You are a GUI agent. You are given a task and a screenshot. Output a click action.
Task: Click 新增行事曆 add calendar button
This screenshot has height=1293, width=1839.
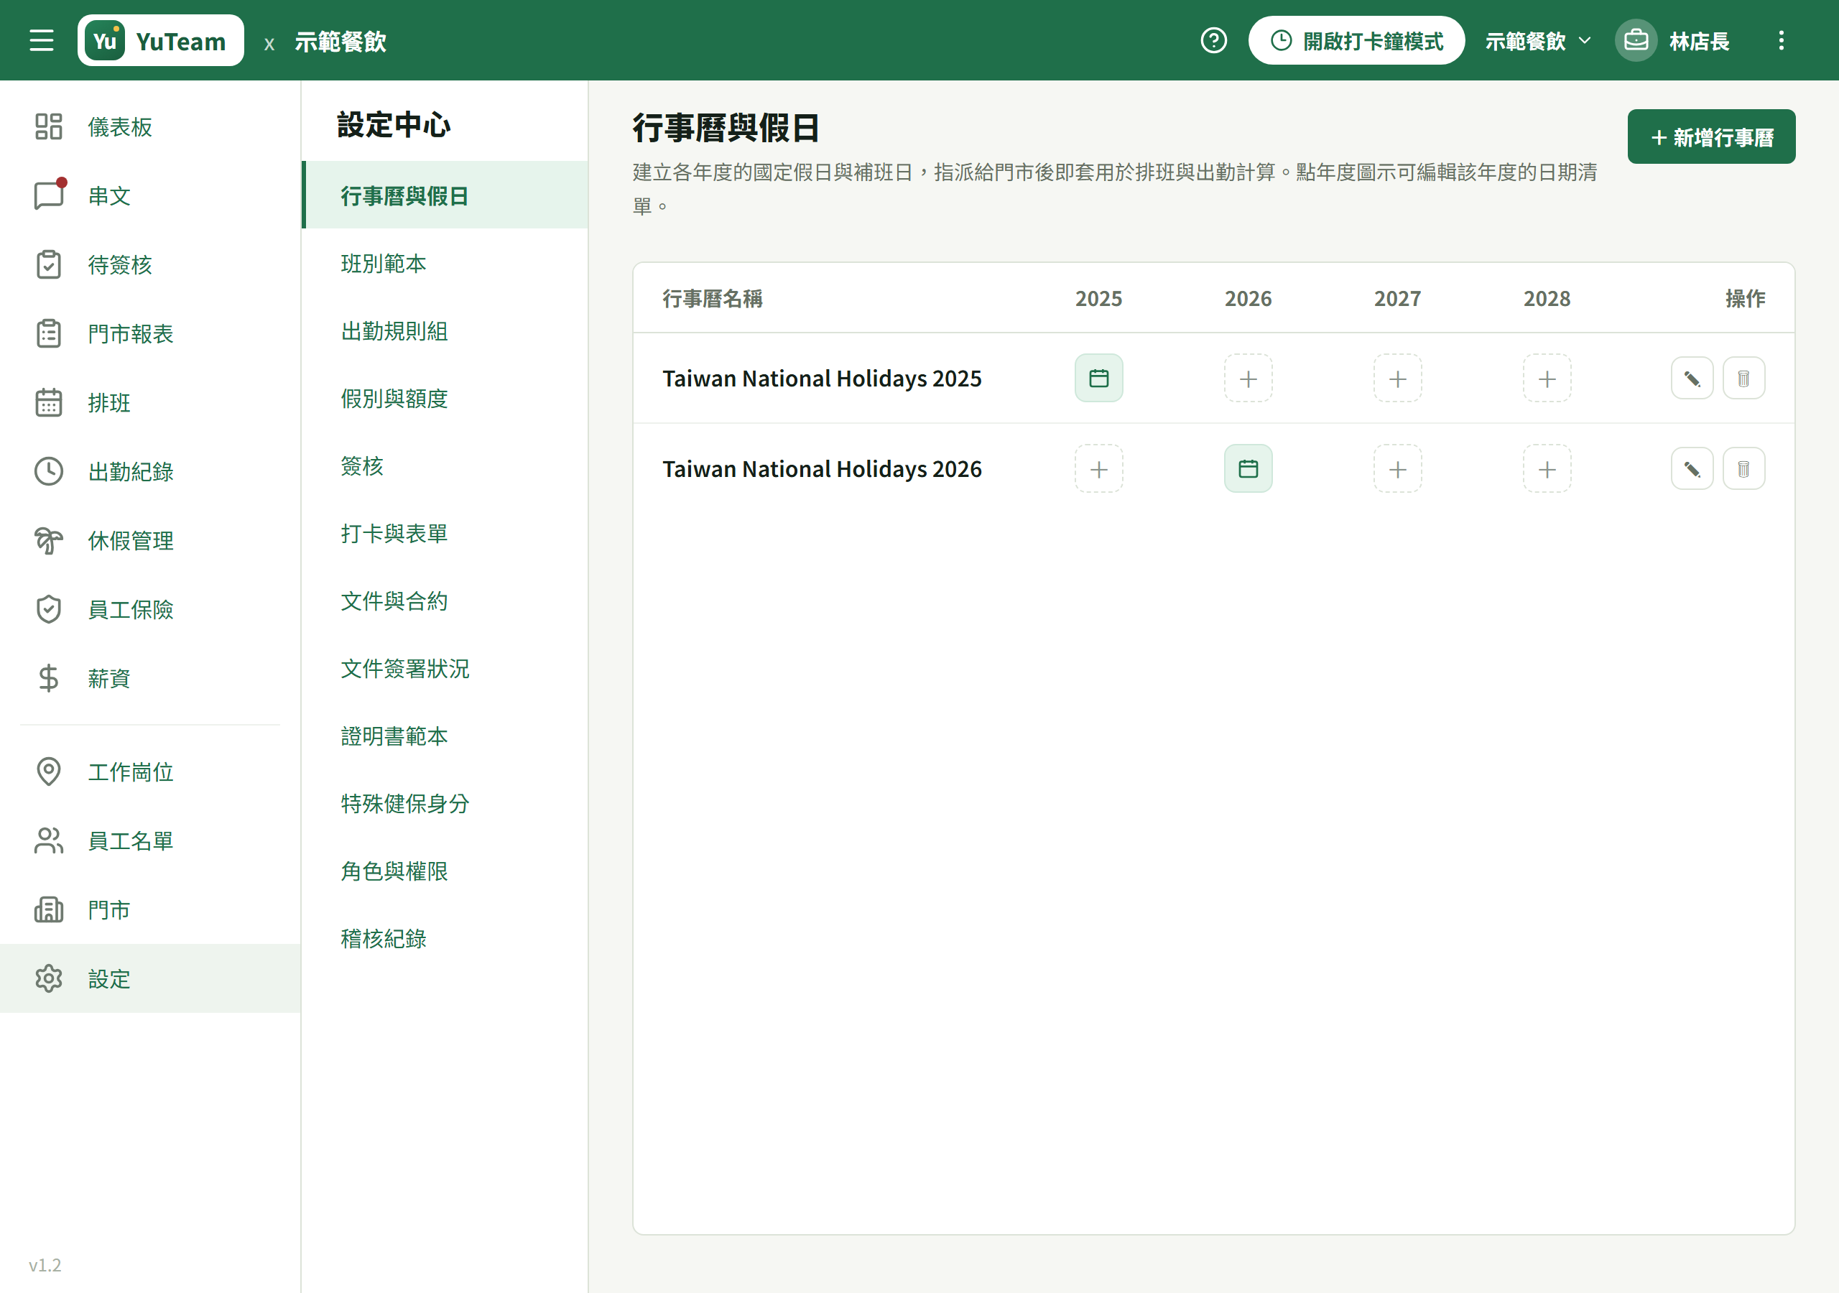click(x=1711, y=137)
